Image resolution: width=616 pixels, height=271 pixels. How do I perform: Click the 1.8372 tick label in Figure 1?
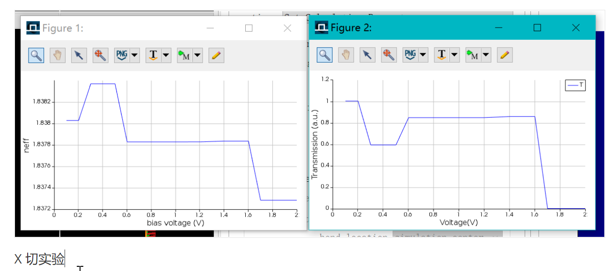coord(41,208)
